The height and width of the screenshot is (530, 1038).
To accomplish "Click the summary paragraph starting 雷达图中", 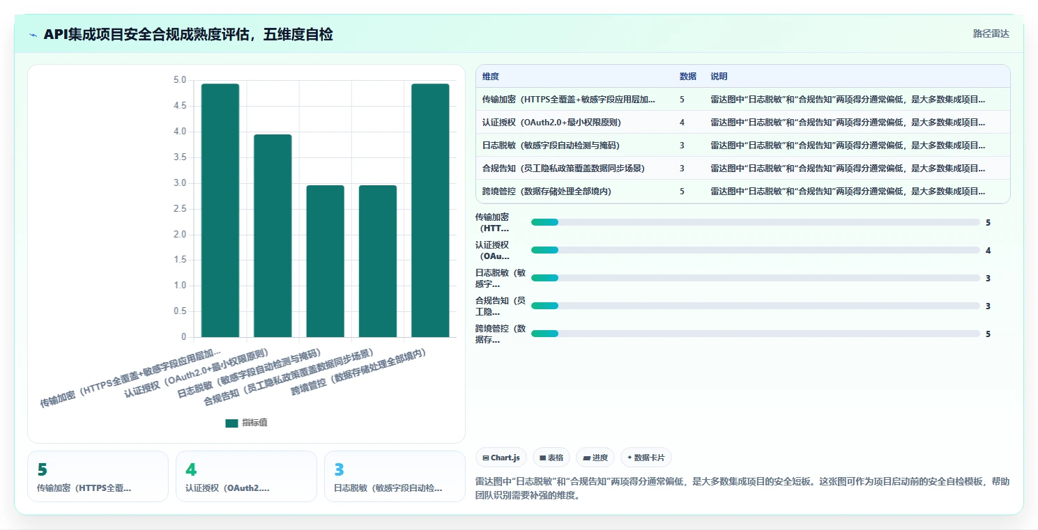I will pos(742,489).
